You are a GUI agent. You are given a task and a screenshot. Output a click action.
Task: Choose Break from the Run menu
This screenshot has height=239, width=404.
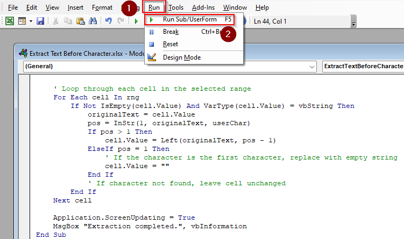click(x=194, y=32)
